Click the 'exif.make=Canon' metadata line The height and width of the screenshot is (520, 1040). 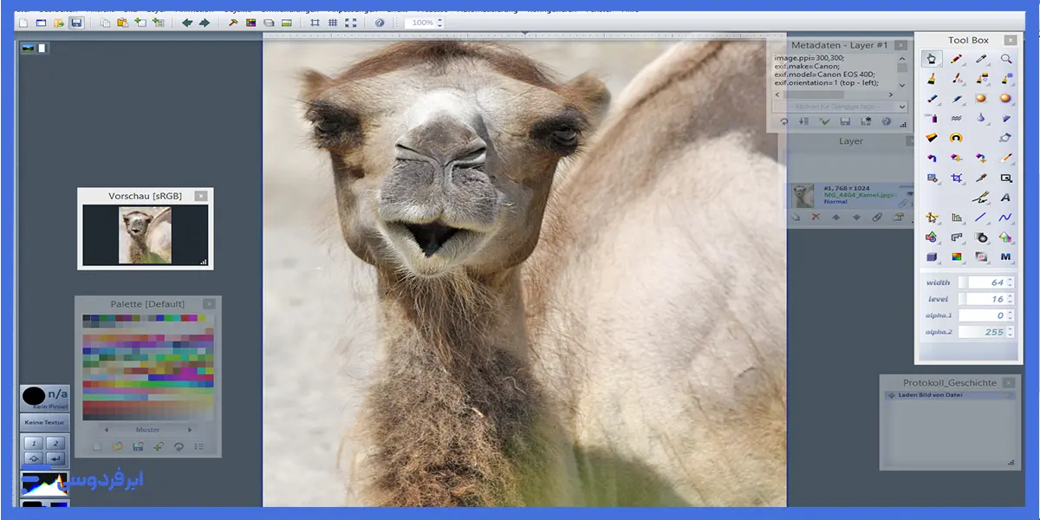[x=807, y=67]
